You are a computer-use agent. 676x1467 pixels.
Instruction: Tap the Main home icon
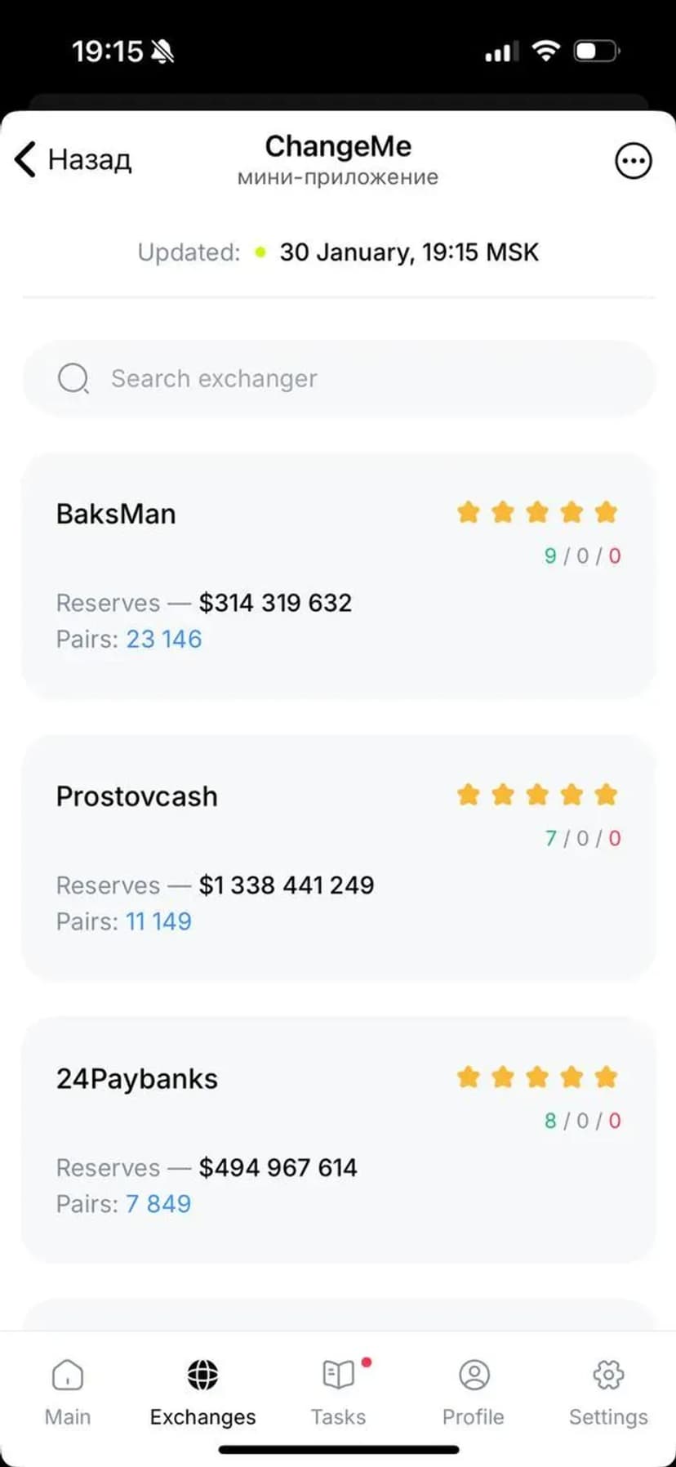(67, 1375)
